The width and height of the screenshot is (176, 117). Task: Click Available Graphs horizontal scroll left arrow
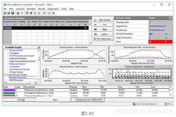point(5,83)
